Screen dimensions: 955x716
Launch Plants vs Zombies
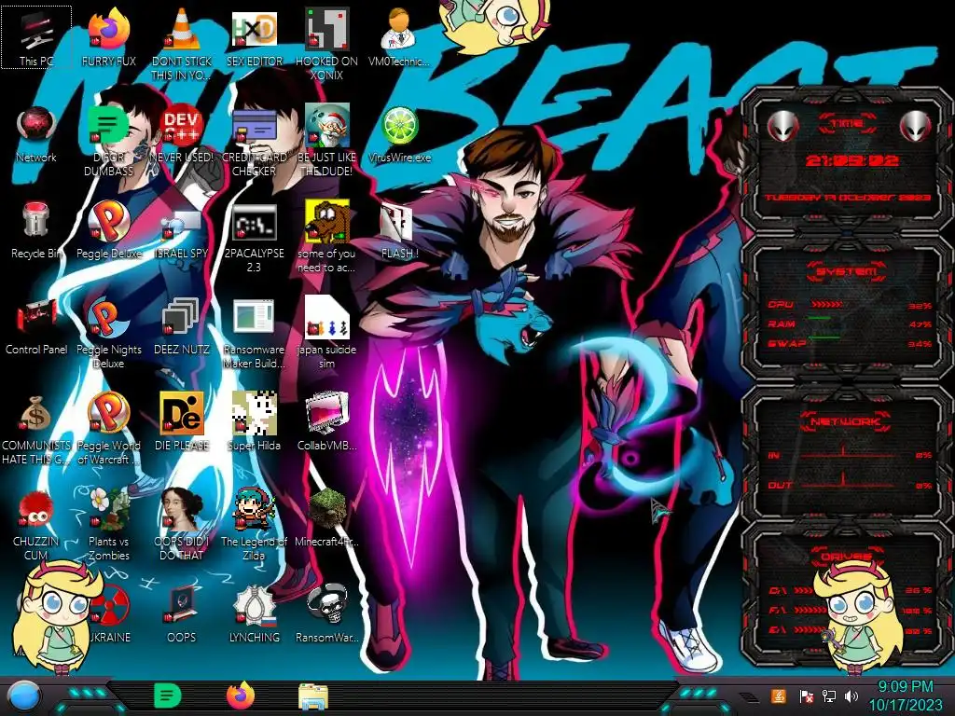(x=108, y=525)
